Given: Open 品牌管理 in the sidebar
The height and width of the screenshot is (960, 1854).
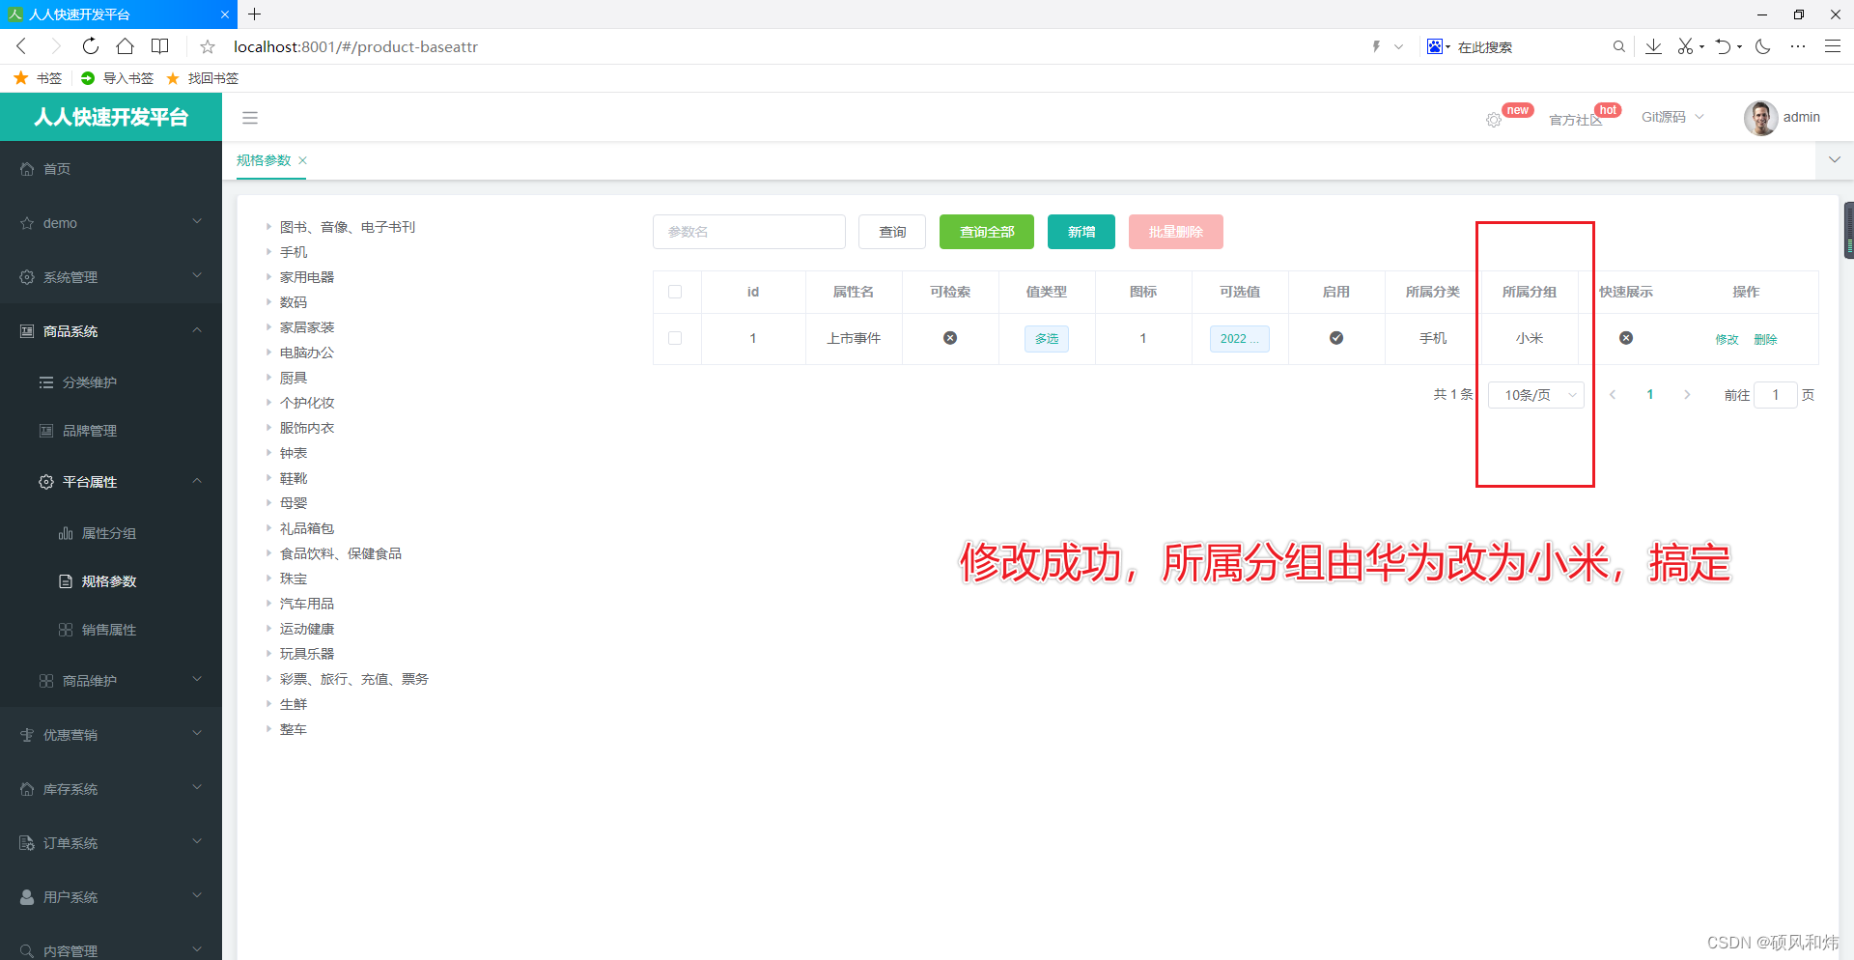Looking at the screenshot, I should click(111, 431).
